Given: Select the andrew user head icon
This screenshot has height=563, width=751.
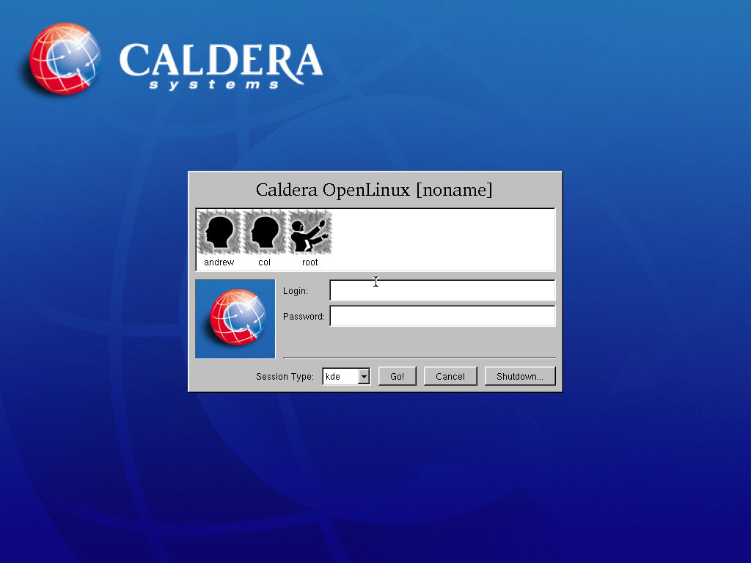Looking at the screenshot, I should [219, 232].
